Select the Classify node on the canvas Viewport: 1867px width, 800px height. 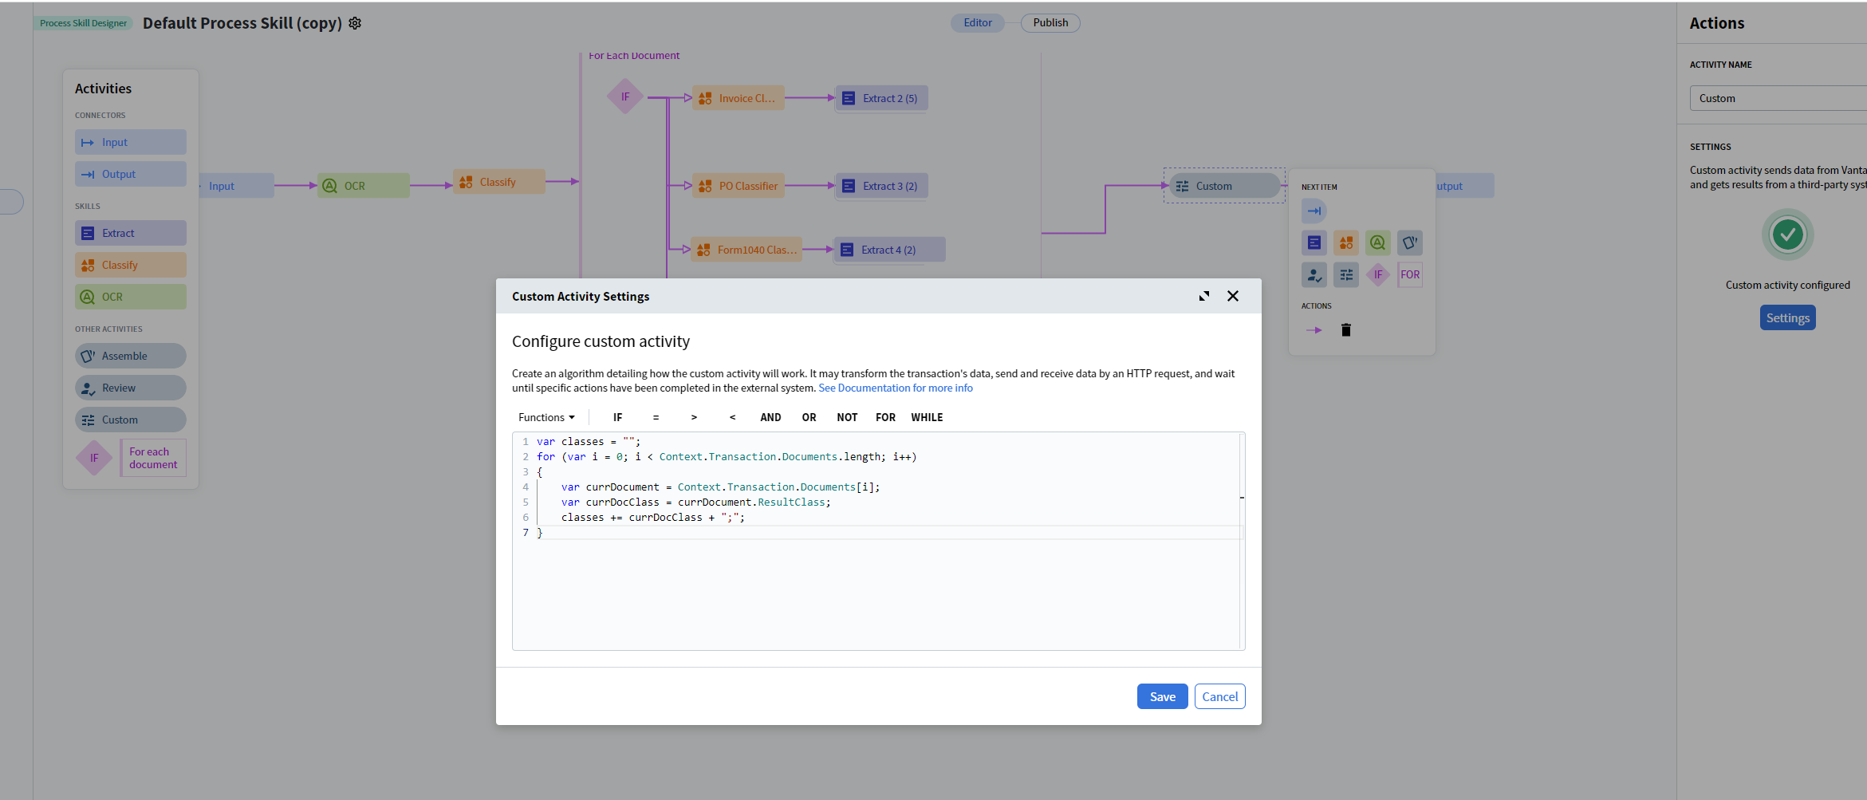[x=499, y=182]
